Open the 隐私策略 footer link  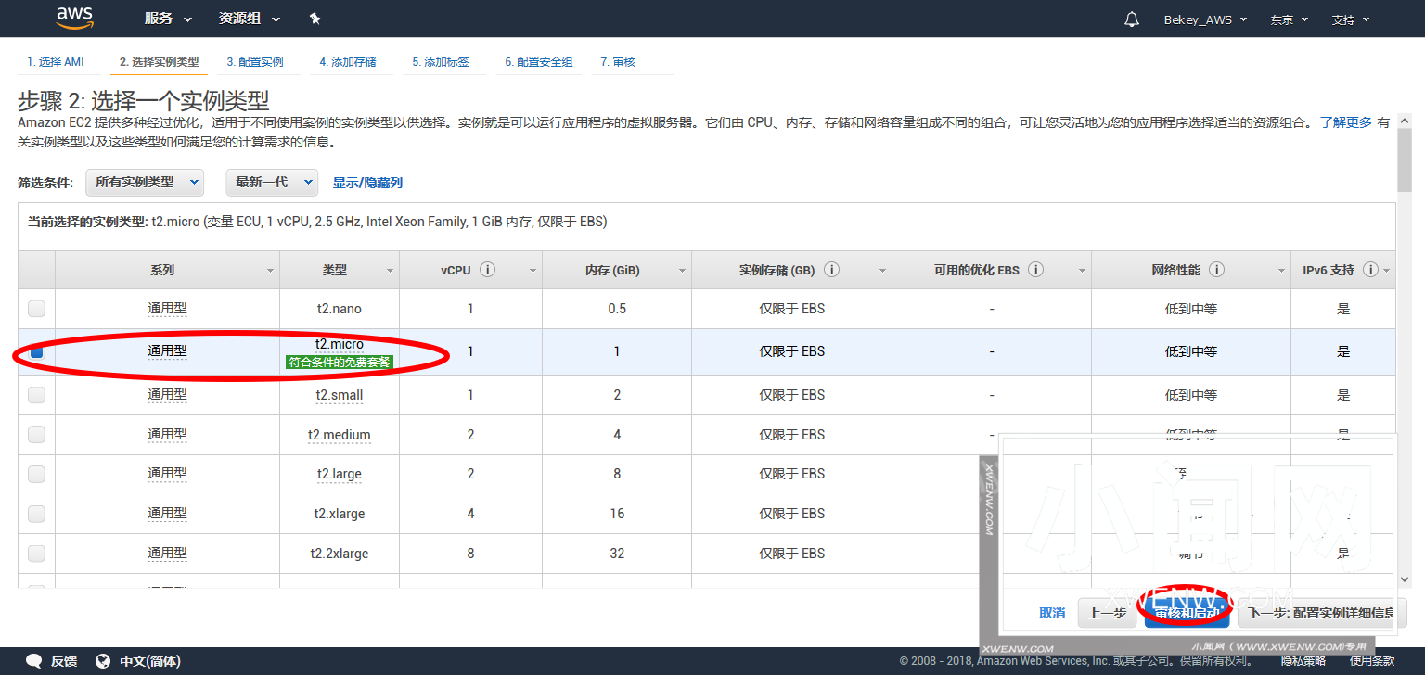[1303, 661]
